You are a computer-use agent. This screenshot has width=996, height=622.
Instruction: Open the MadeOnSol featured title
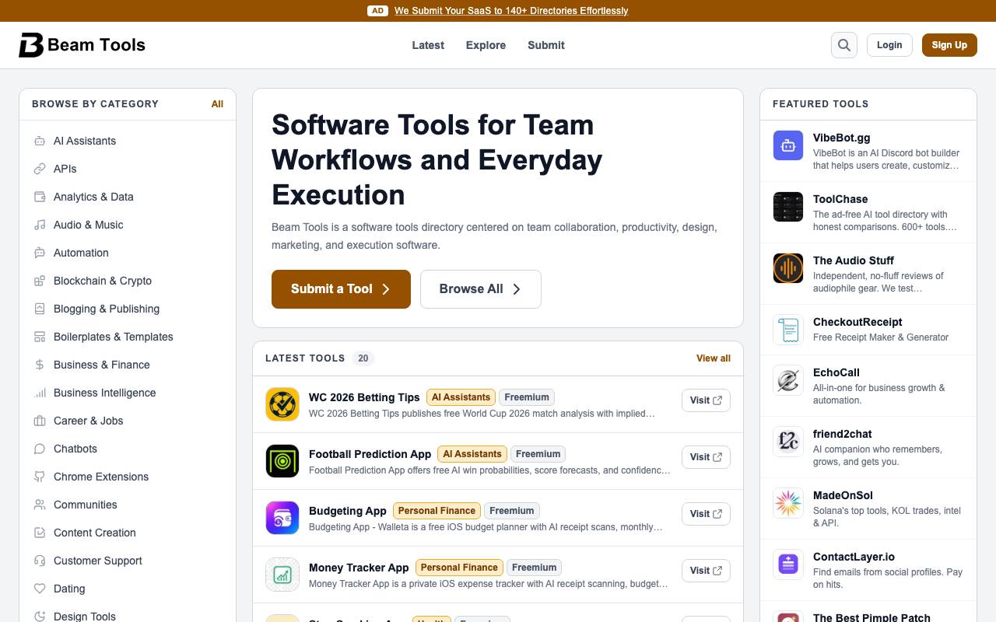coord(843,495)
